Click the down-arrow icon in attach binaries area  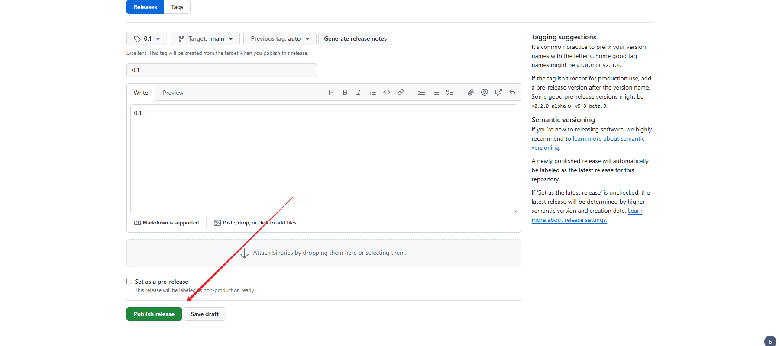[x=245, y=253]
